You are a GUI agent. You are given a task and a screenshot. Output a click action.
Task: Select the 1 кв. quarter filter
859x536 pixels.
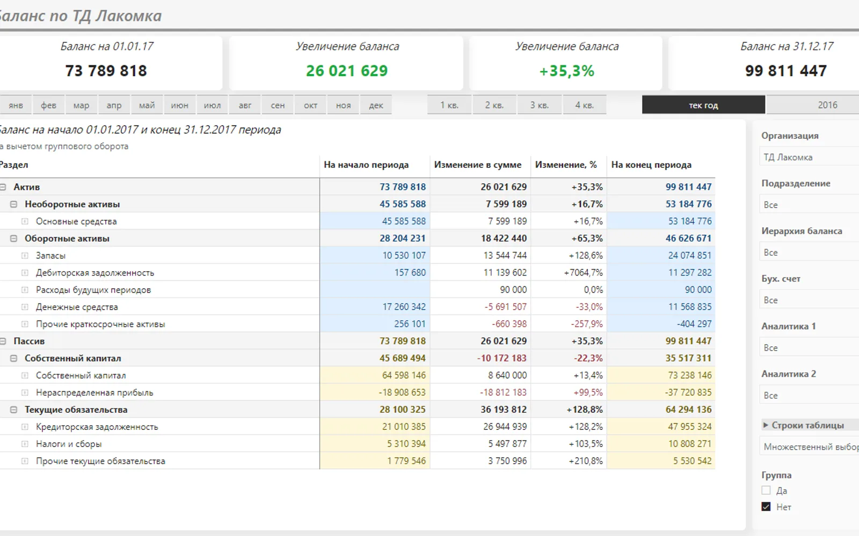(x=449, y=105)
